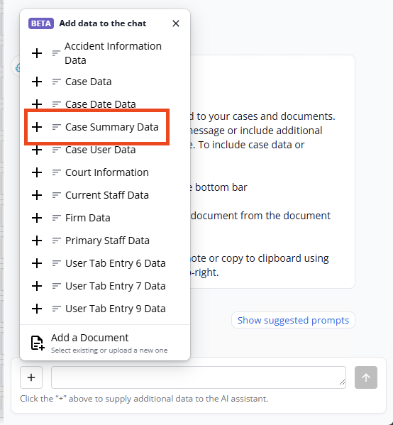Image resolution: width=393 pixels, height=425 pixels.
Task: Close the Add data to the chat panel
Action: pos(176,23)
